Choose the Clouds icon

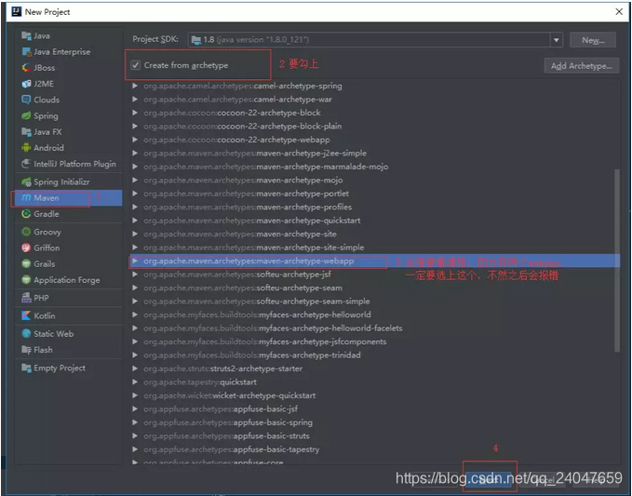coord(26,100)
